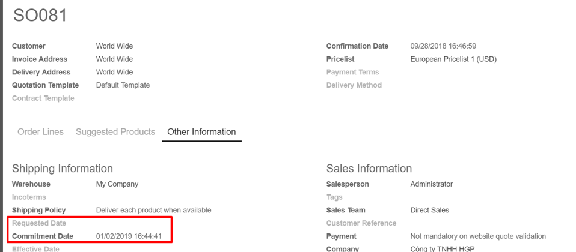Click the Commitment Date value 01/02/2019
The height and width of the screenshot is (252, 576).
point(129,236)
